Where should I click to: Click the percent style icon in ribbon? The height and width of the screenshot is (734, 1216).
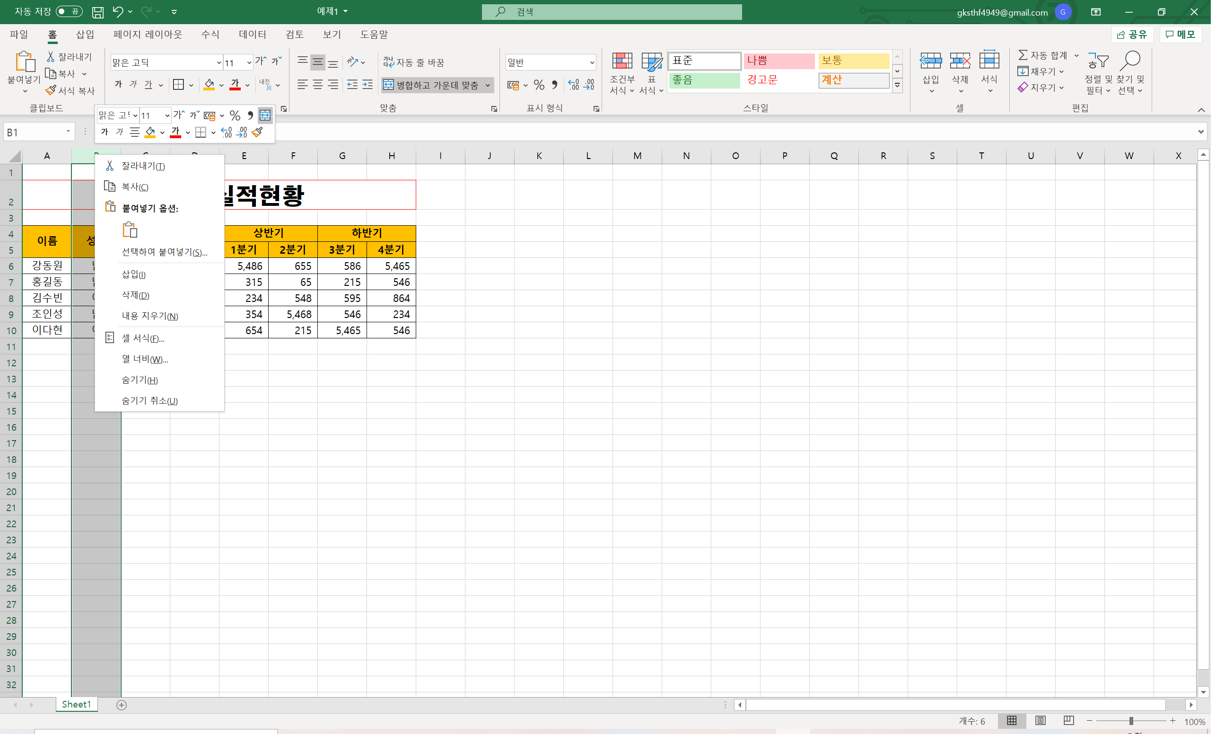(539, 85)
